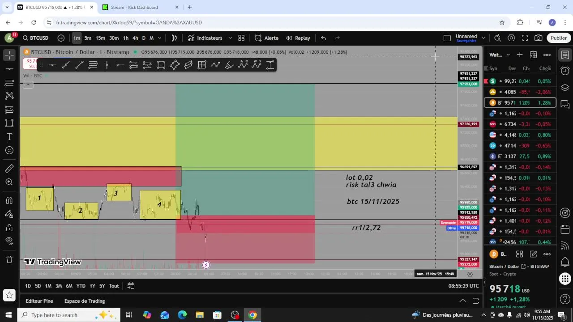Viewport: 573px width, 322px height.
Task: Switch to 4h timeframe
Action: click(135, 38)
